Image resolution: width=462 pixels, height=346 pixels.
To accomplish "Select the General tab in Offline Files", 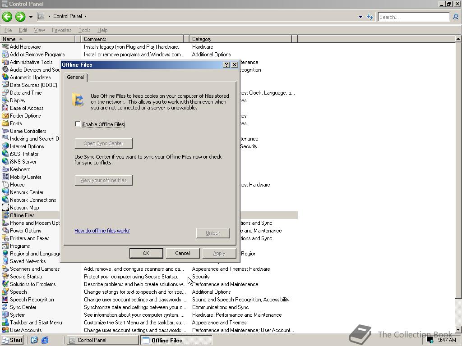I will pos(75,77).
